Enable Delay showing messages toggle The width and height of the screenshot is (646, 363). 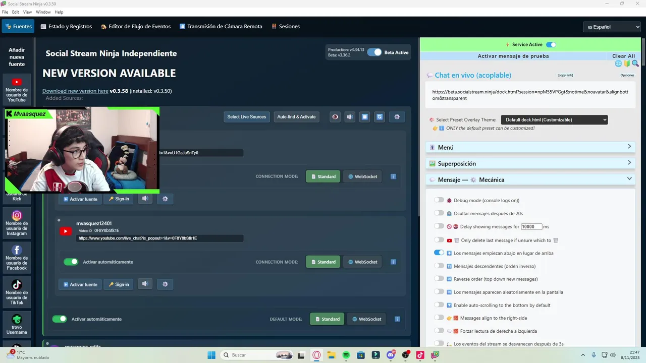tap(439, 226)
